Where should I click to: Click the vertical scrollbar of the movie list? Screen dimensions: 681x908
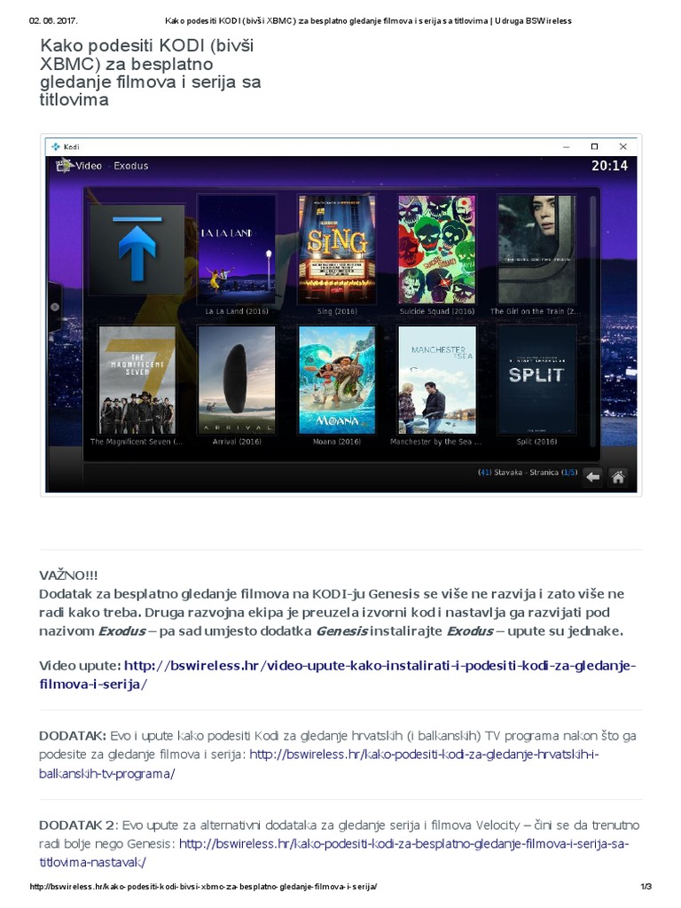(x=592, y=321)
